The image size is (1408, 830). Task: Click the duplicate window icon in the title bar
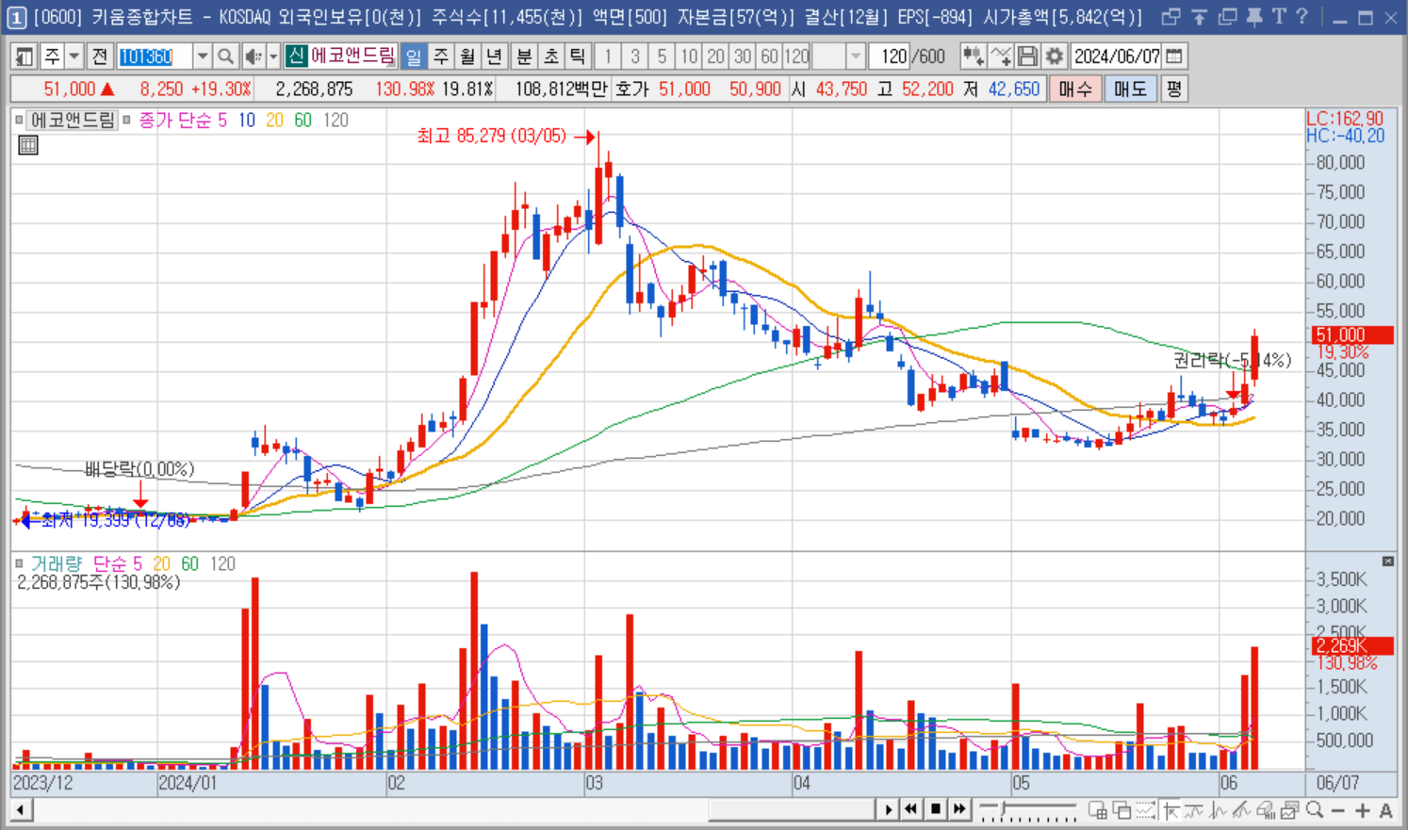tap(1227, 17)
